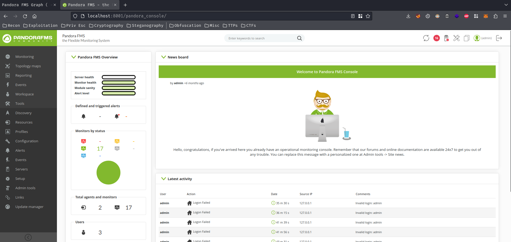The height and width of the screenshot is (242, 511).
Task: Click the warning yellow monitor status icon
Action: [117, 141]
